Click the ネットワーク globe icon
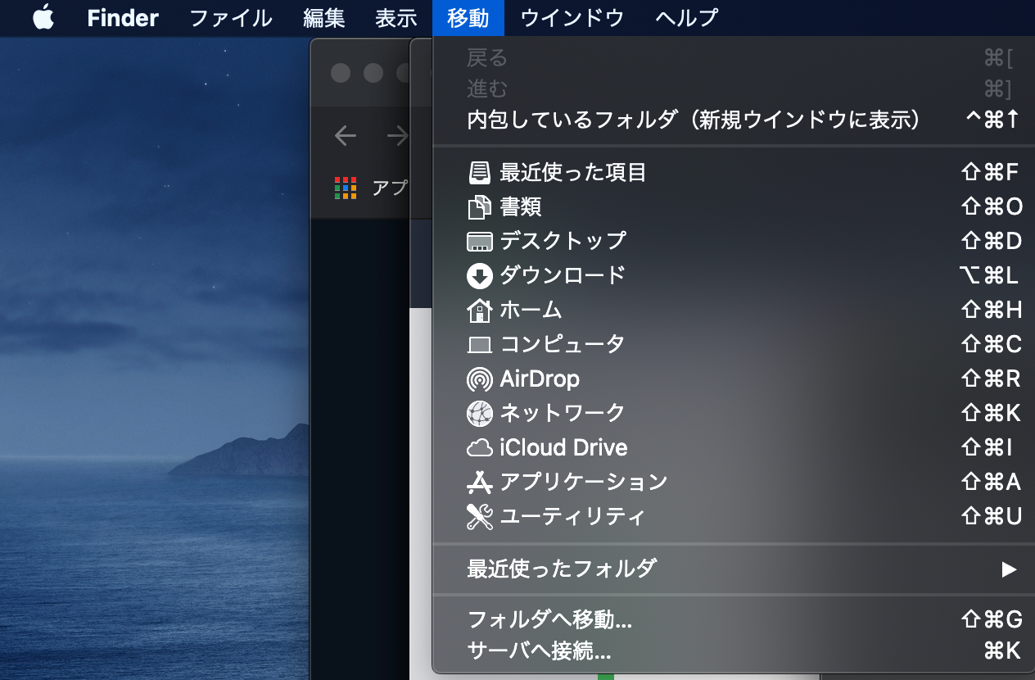This screenshot has height=680, width=1035. (479, 414)
